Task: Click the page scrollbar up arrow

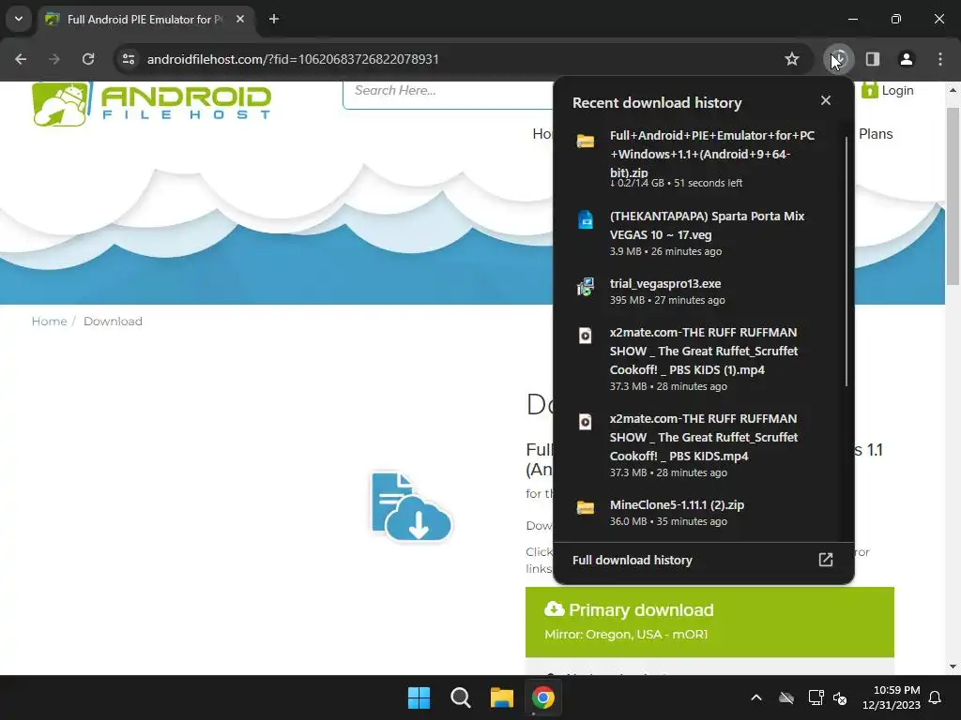Action: pyautogui.click(x=953, y=90)
